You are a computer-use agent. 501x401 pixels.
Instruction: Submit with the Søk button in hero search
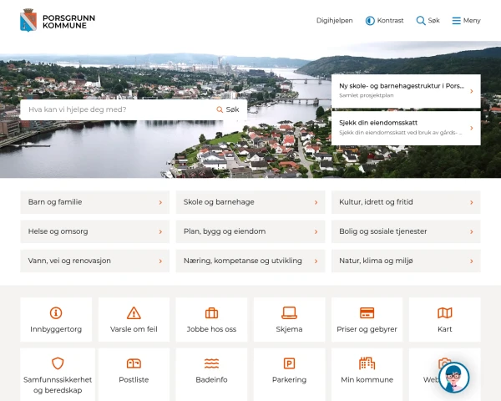point(228,109)
